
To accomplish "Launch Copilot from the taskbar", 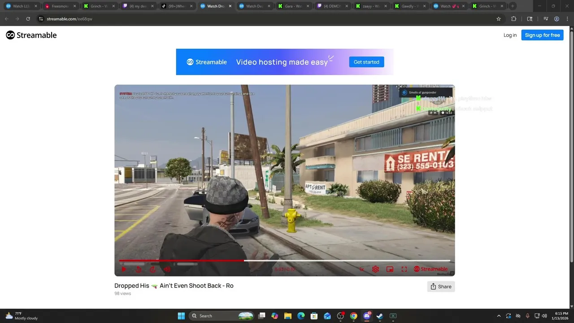I will 275,316.
